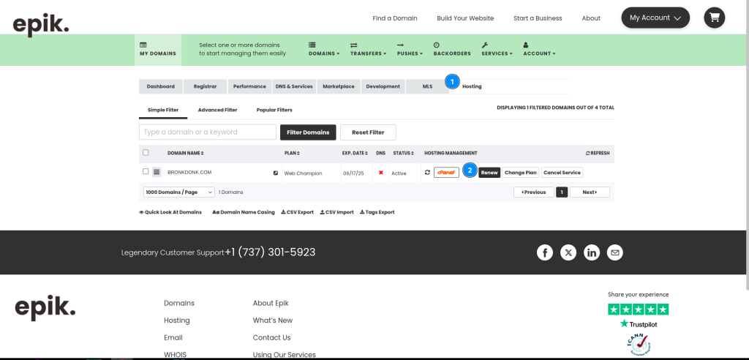Open the Account dropdown in green bar
This screenshot has width=749, height=360.
point(539,49)
